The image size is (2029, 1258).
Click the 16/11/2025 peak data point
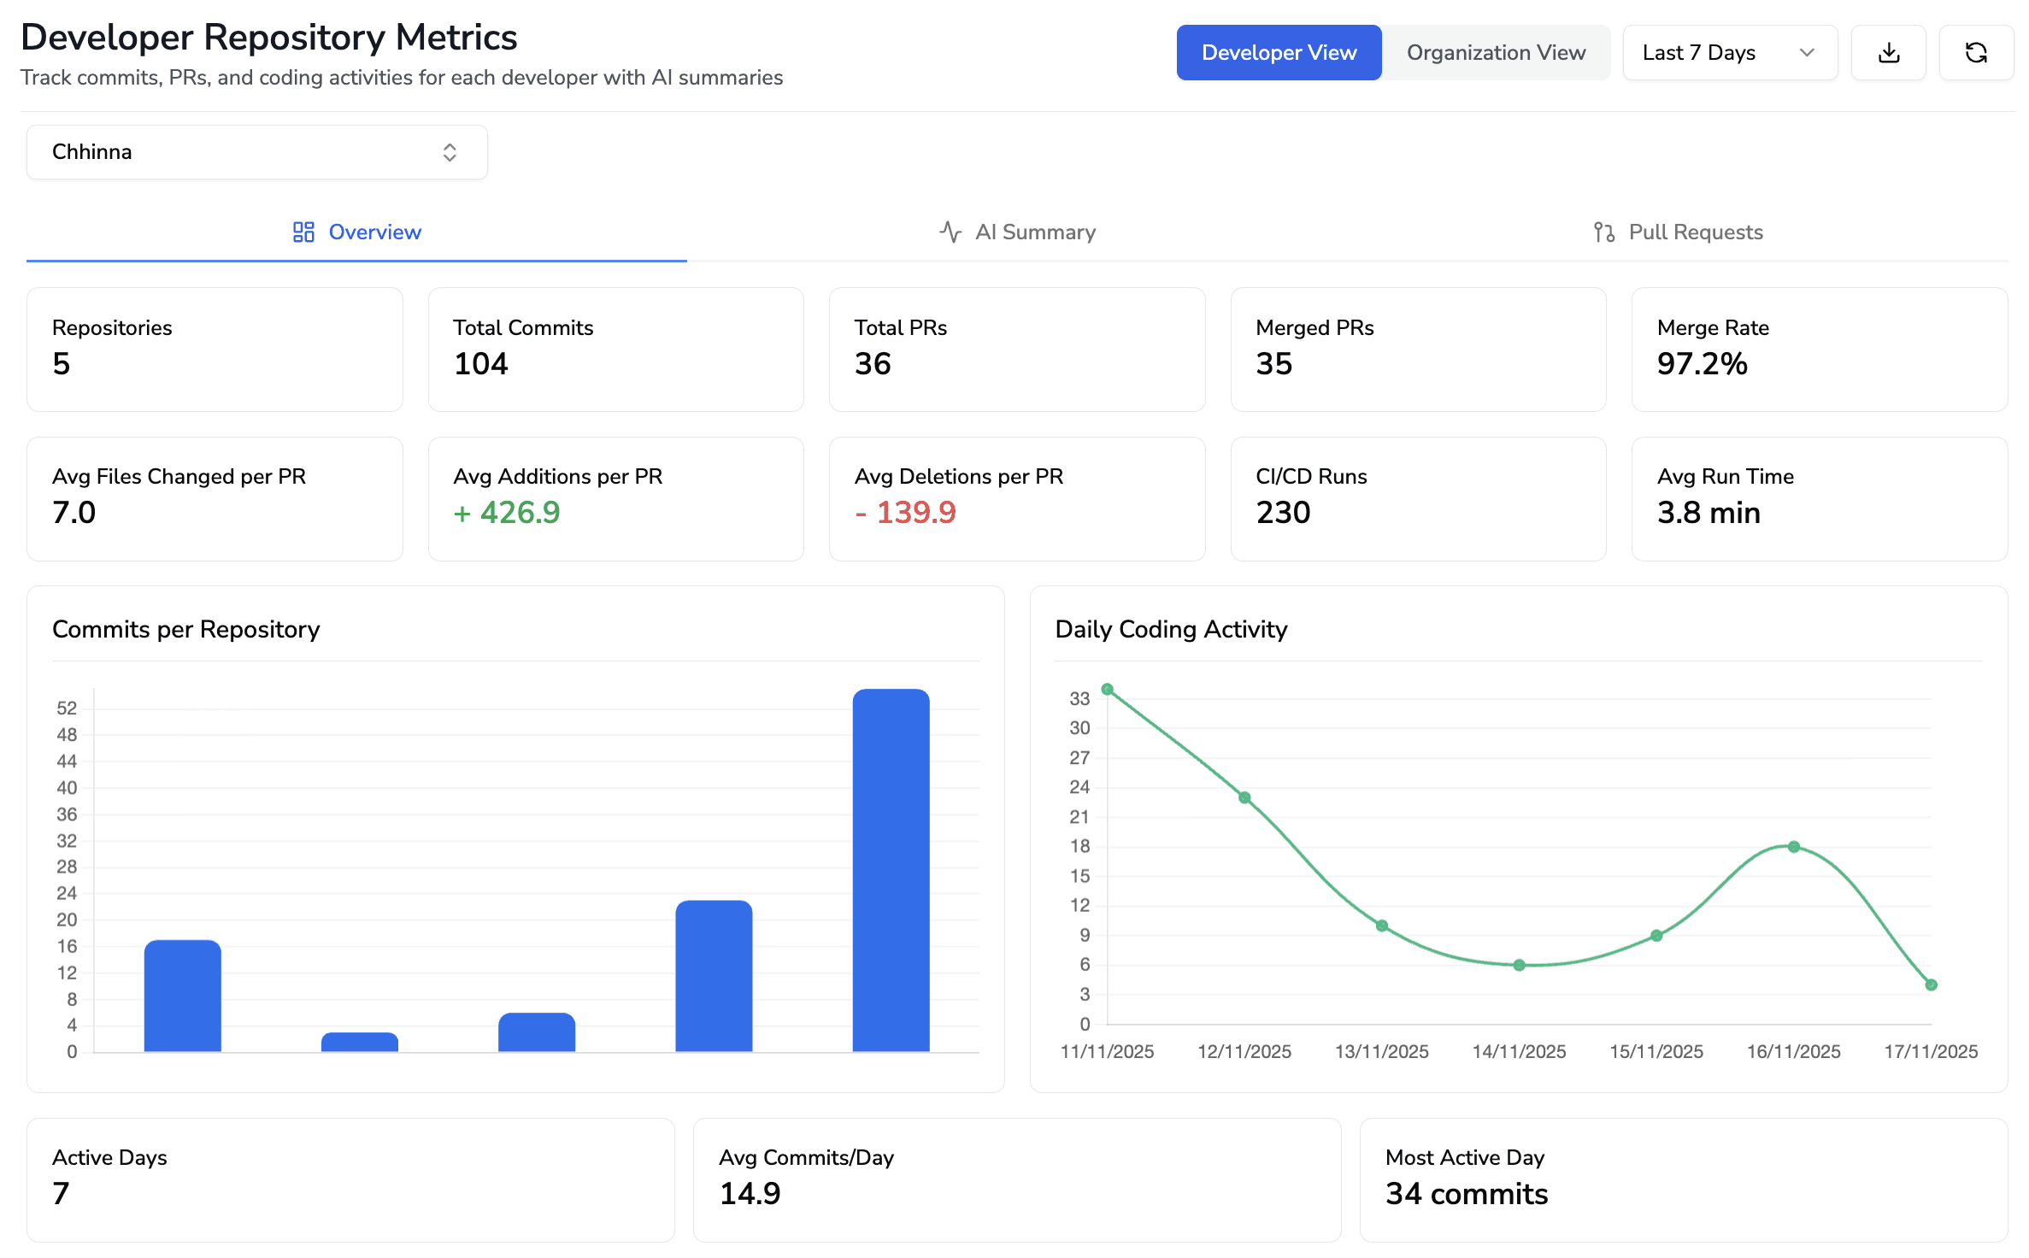[x=1794, y=847]
